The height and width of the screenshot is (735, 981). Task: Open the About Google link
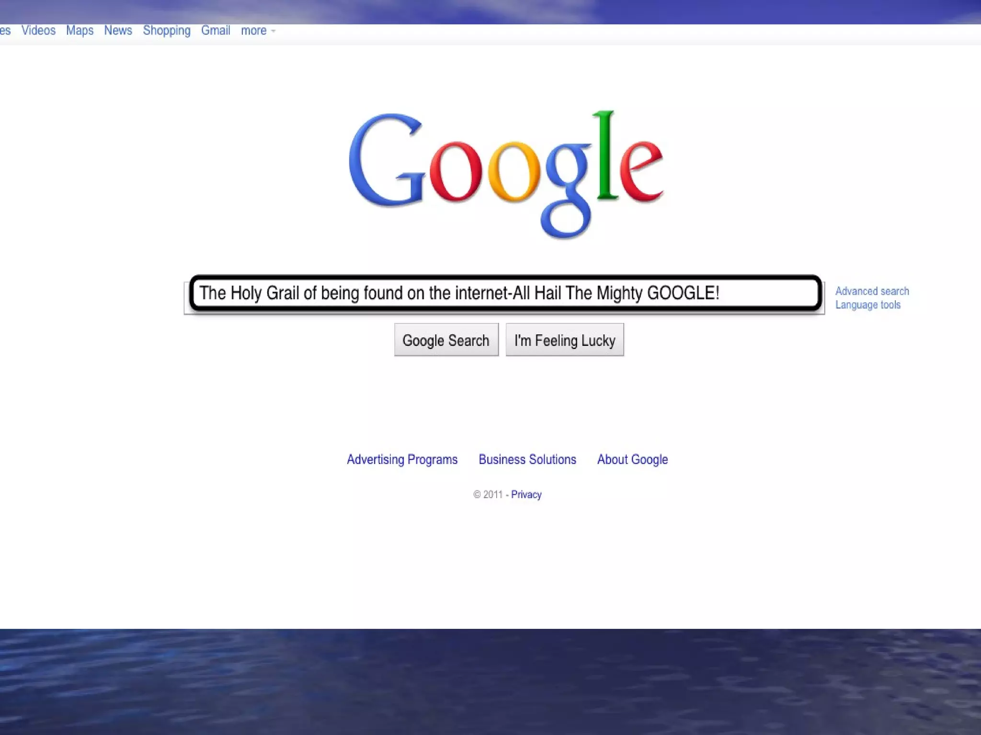click(x=632, y=459)
